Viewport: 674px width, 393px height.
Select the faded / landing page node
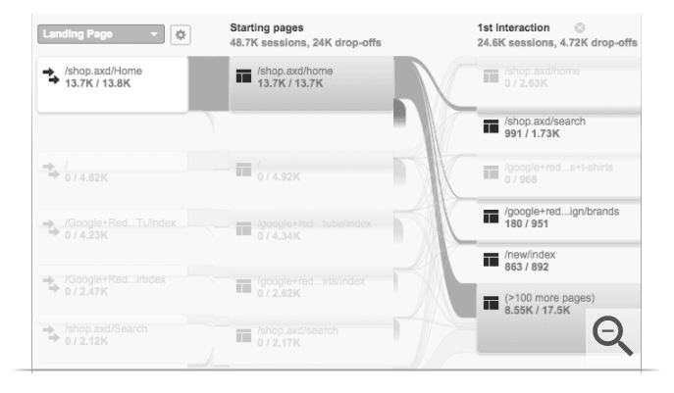[113, 172]
